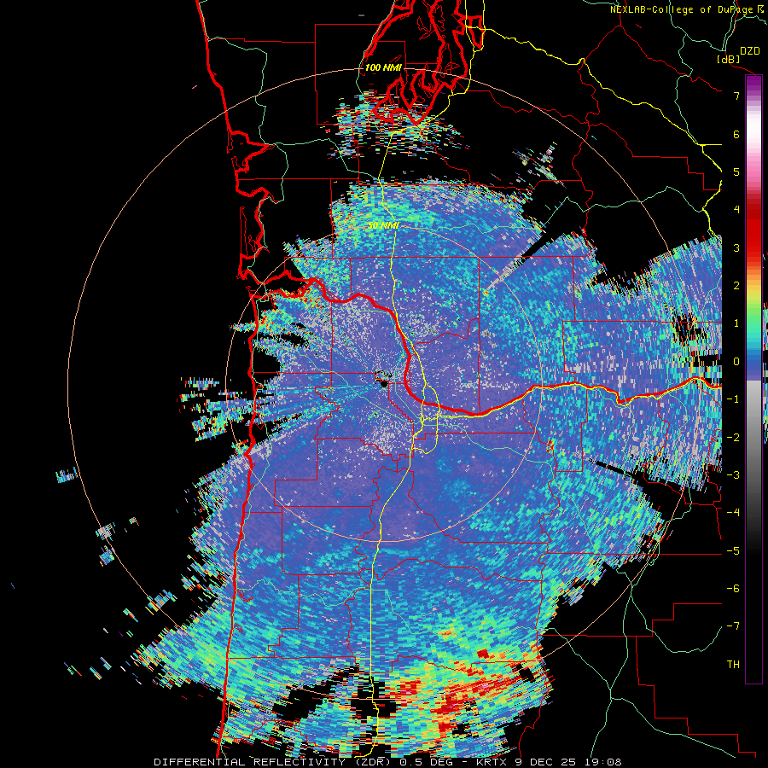This screenshot has width=768, height=768.
Task: Click the DZD product label above color scale
Action: pos(750,51)
